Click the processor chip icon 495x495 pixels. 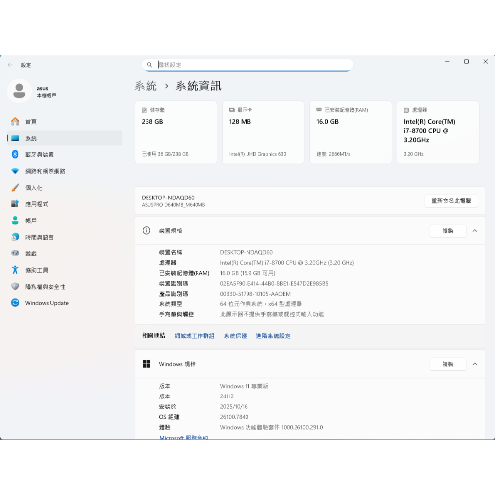[406, 110]
